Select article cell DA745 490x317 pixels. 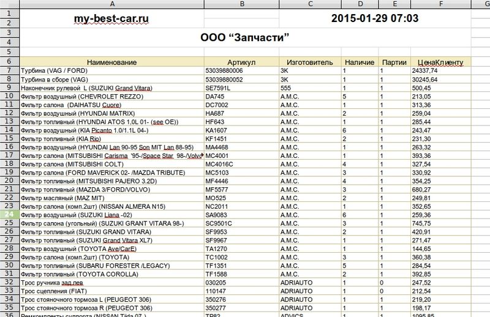pyautogui.click(x=241, y=97)
